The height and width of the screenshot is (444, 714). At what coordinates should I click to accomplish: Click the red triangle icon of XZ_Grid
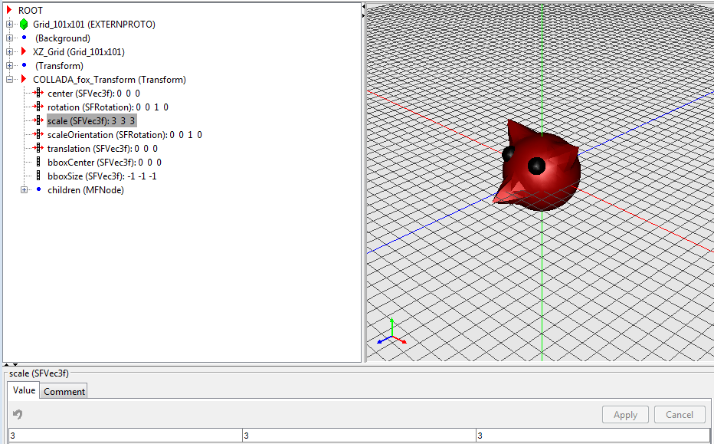tap(25, 51)
